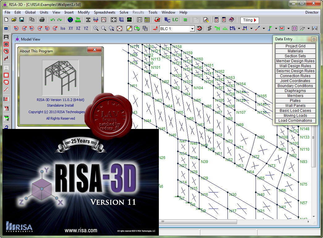Open Project Grid in Data Entry
Image resolution: width=323 pixels, height=238 pixels.
pos(295,46)
